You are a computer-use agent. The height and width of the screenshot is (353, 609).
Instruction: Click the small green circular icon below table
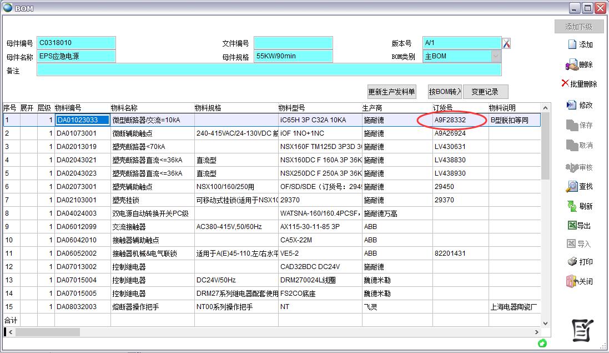[542, 343]
